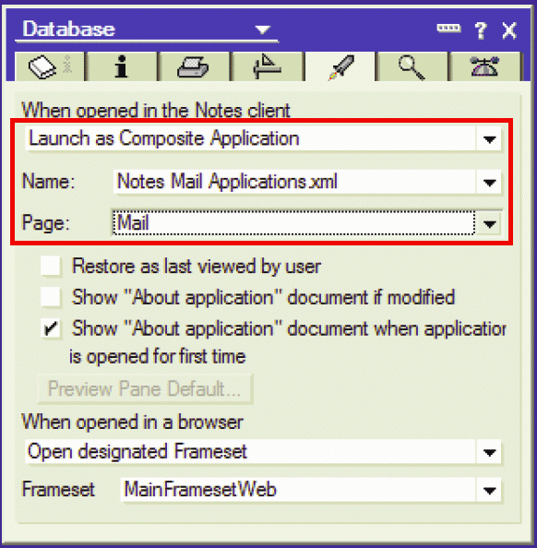The image size is (537, 548).
Task: Expand the Launch as Composite Application dropdown
Action: 489,139
